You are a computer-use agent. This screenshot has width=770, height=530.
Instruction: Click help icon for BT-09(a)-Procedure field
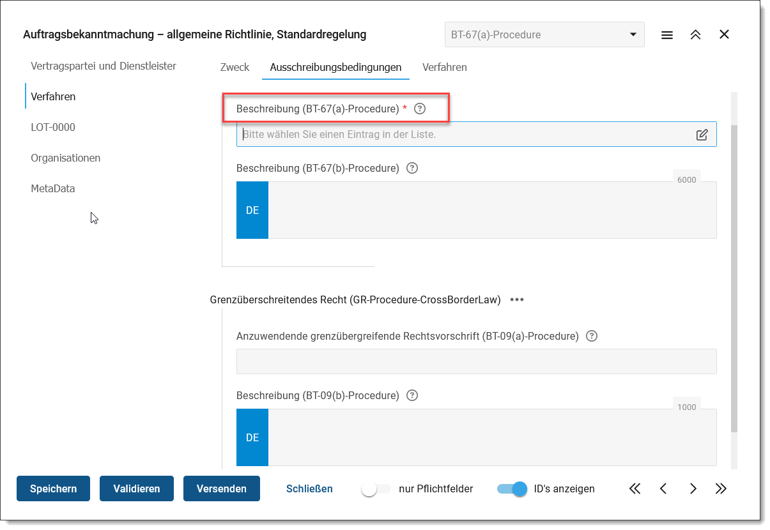pos(592,336)
